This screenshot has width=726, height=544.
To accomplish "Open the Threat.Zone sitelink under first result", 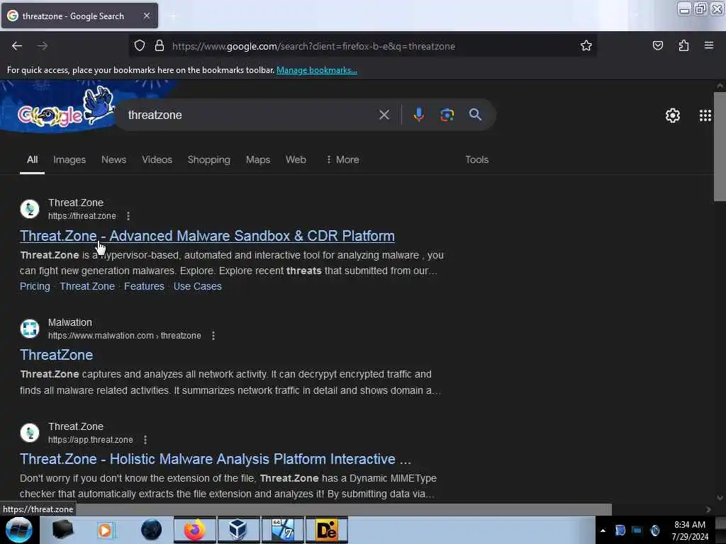I will 87,286.
